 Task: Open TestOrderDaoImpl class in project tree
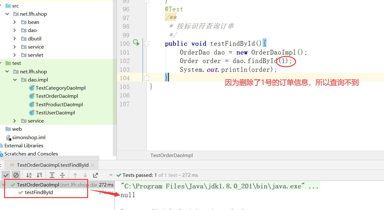point(57,96)
